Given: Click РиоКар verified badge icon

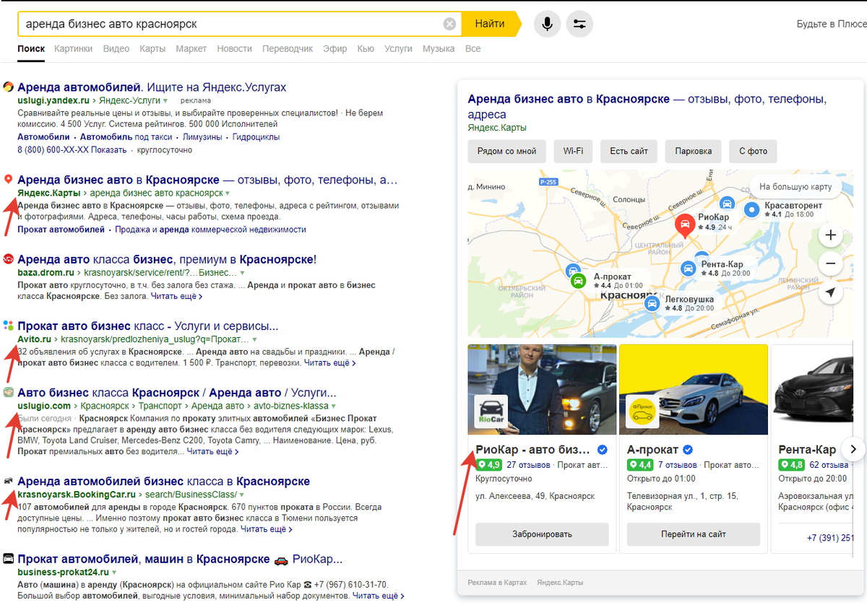Looking at the screenshot, I should 603,450.
